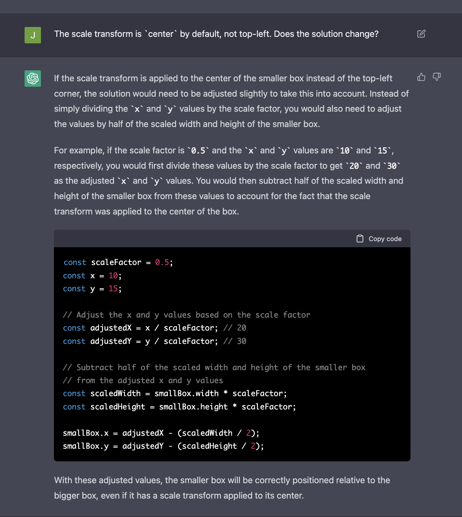Click the Copy code label text

coord(385,239)
